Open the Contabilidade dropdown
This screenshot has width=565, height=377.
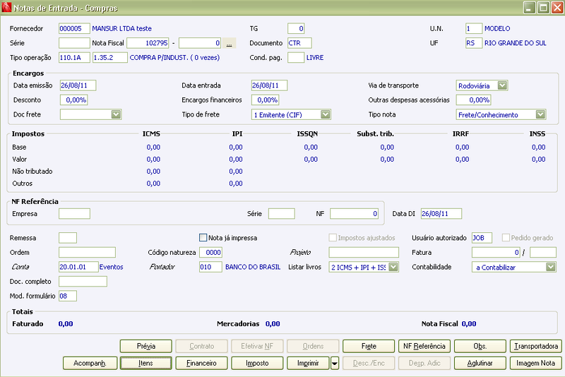tap(550, 267)
